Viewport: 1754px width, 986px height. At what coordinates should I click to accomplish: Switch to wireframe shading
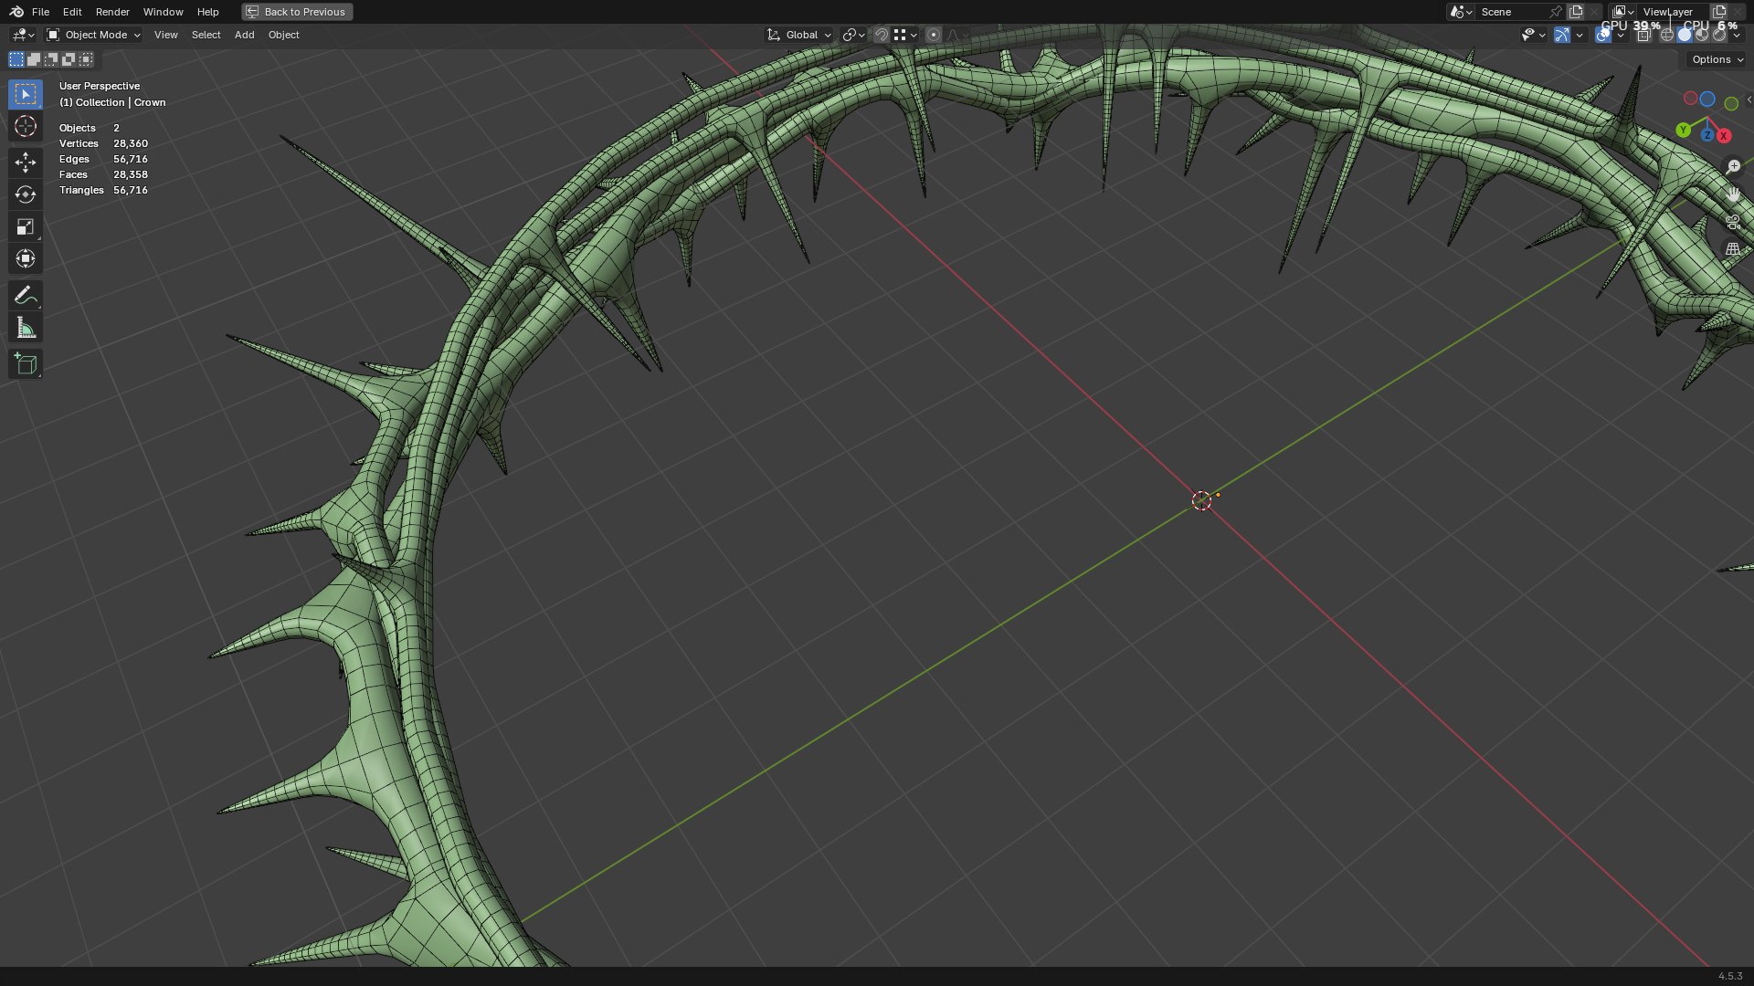1667,35
